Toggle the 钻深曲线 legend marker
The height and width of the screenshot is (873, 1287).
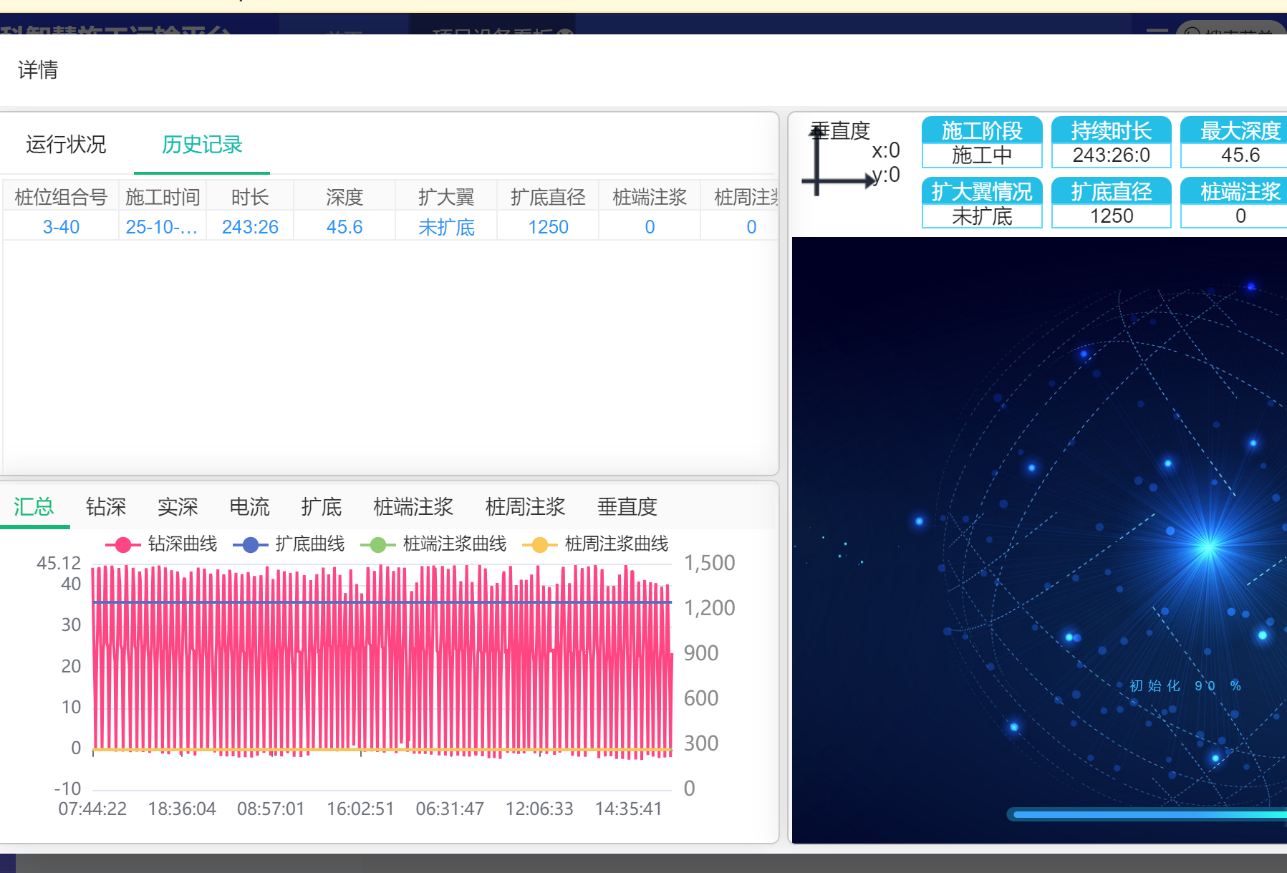[x=123, y=544]
